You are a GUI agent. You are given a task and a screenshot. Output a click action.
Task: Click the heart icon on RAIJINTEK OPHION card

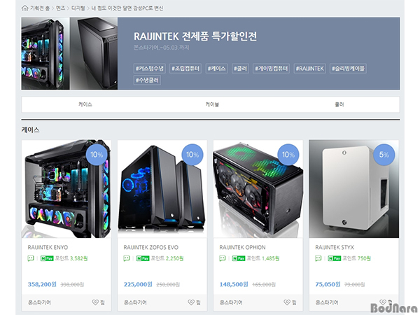pyautogui.click(x=287, y=302)
